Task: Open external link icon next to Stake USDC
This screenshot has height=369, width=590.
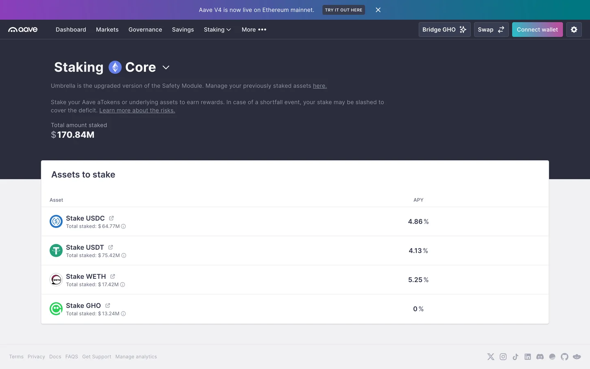Action: 111,218
